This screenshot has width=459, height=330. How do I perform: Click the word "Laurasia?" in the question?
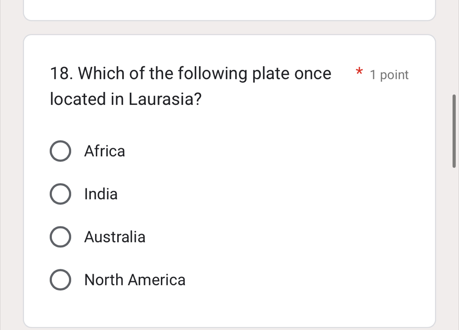point(165,99)
